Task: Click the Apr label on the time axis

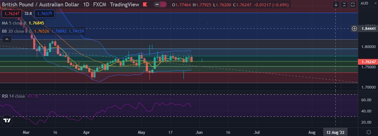Action: 87,132
